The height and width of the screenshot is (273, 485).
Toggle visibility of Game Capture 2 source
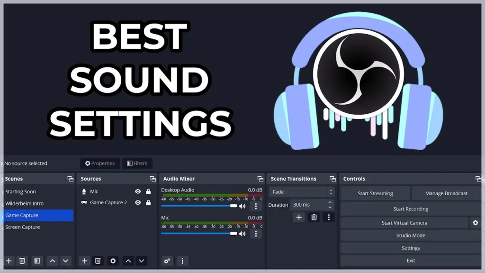pyautogui.click(x=138, y=202)
